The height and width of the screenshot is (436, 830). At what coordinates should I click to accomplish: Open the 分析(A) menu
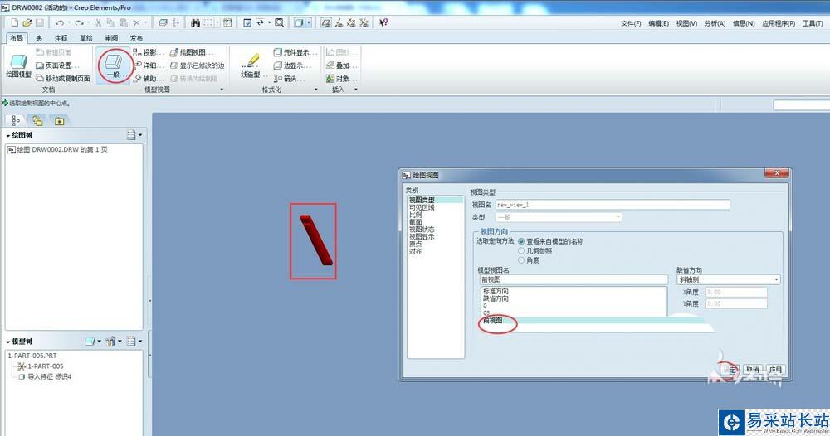click(x=715, y=23)
